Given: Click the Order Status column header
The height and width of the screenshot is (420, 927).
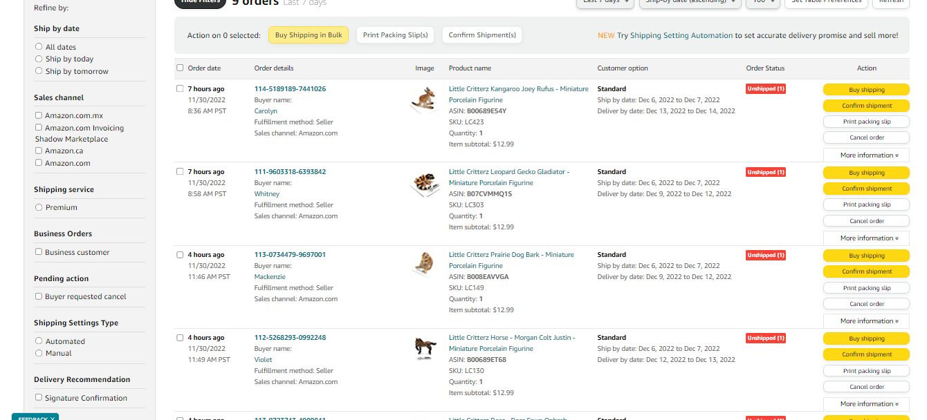Looking at the screenshot, I should point(765,68).
